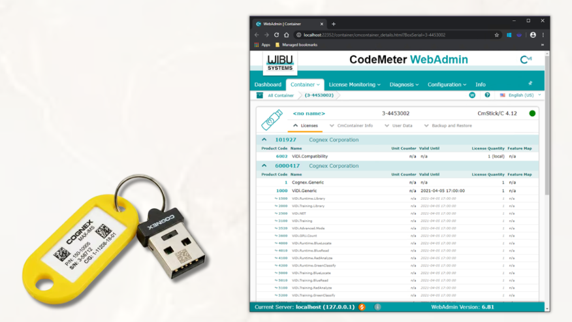This screenshot has height=322, width=572.
Task: Bookmark this page with the star icon
Action: coord(496,35)
